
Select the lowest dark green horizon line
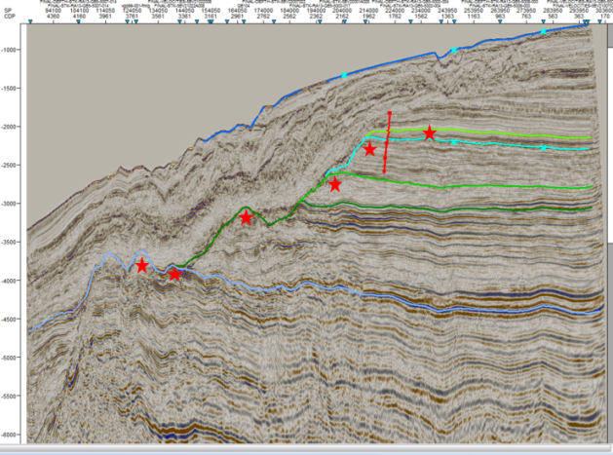[487, 207]
